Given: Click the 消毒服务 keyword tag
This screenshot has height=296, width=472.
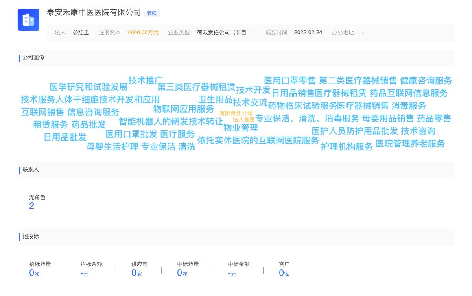Looking at the screenshot, I should tap(409, 106).
